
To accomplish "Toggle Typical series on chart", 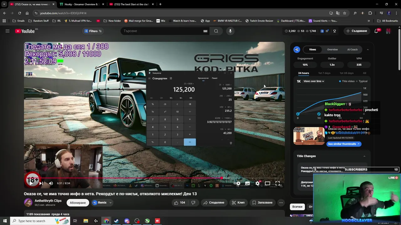I will tap(362, 81).
